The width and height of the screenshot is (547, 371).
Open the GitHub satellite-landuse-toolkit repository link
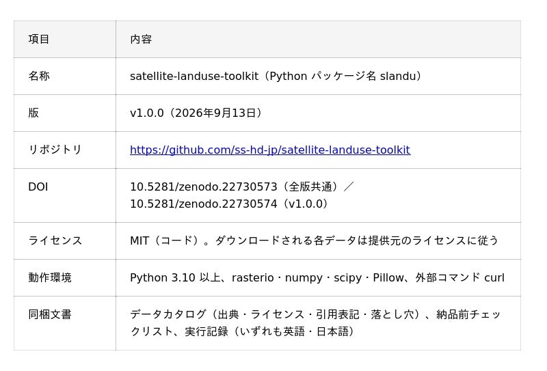tap(270, 150)
